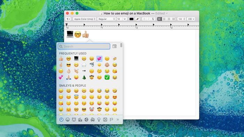Screen dimensions: 244x137
Task: Insert the folded praying hands emoji
Action: click(69, 77)
